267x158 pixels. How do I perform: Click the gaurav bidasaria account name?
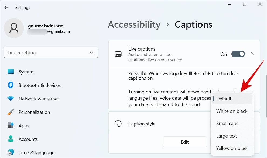(46, 26)
